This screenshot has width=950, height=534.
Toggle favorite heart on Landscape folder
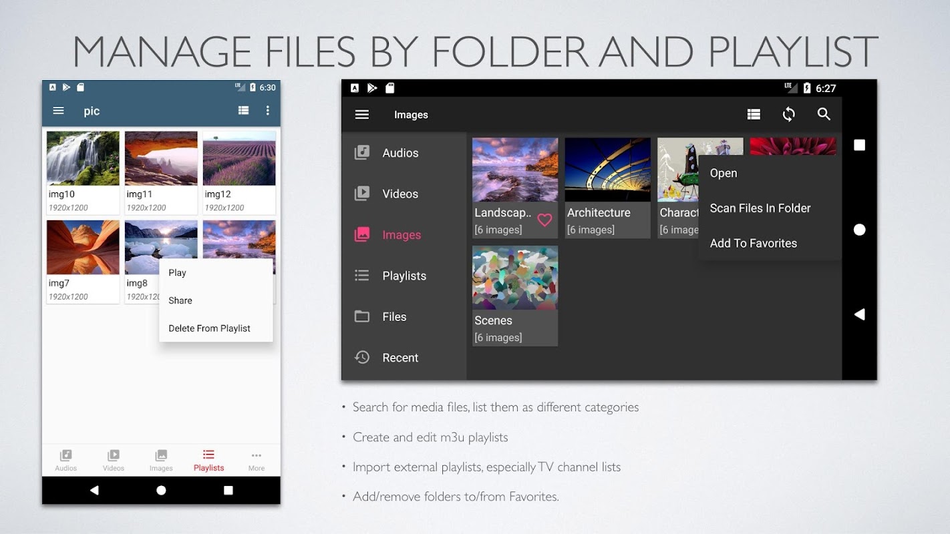click(x=544, y=220)
